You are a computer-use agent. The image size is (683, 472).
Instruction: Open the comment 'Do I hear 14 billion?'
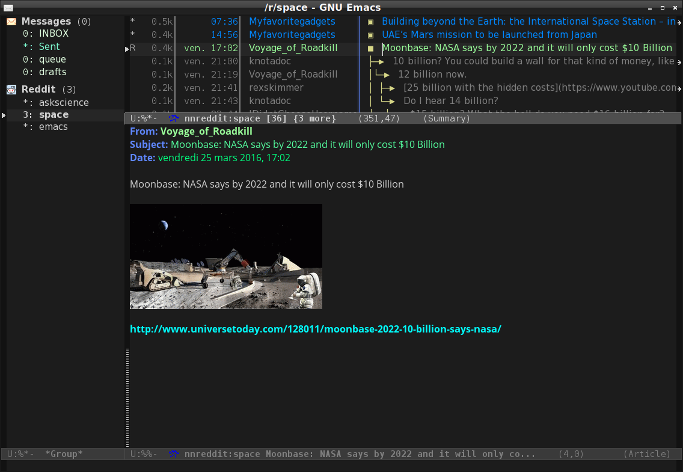point(451,100)
